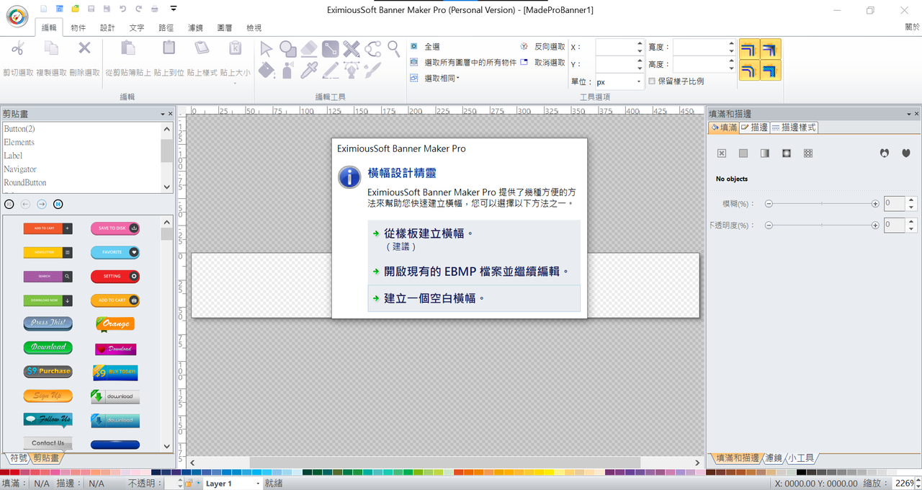This screenshot has height=490, width=922.
Task: Increase the 寬度 width spinner
Action: (x=731, y=43)
